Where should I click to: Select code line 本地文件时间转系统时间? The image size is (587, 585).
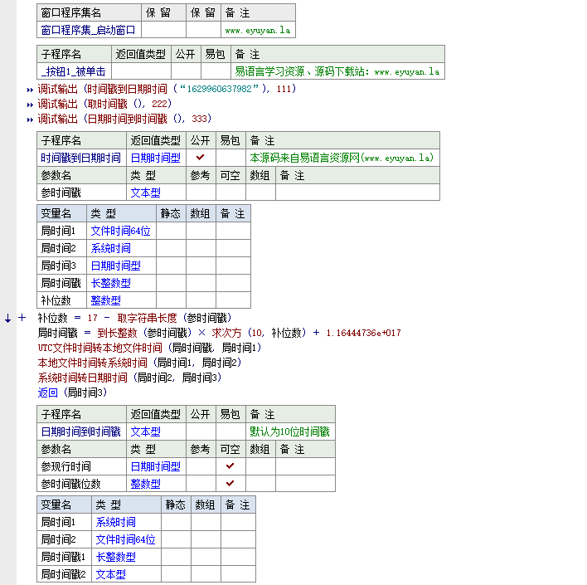pyautogui.click(x=139, y=363)
